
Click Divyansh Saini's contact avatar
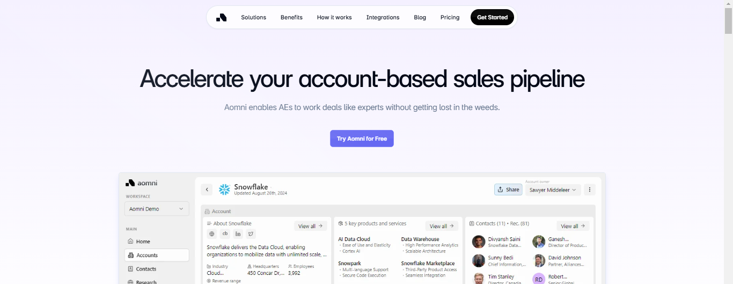click(479, 242)
